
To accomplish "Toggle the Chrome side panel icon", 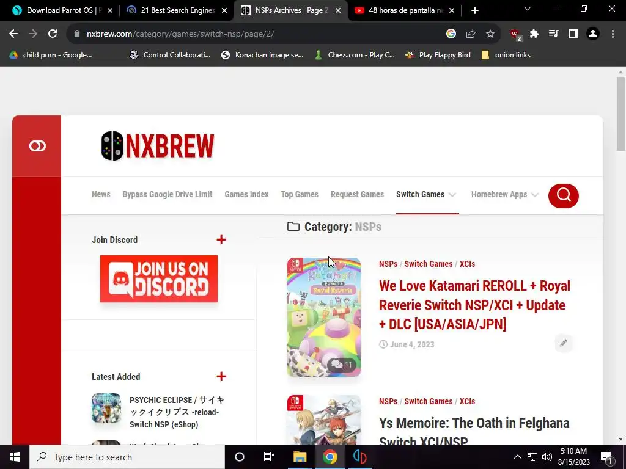I will 573,34.
